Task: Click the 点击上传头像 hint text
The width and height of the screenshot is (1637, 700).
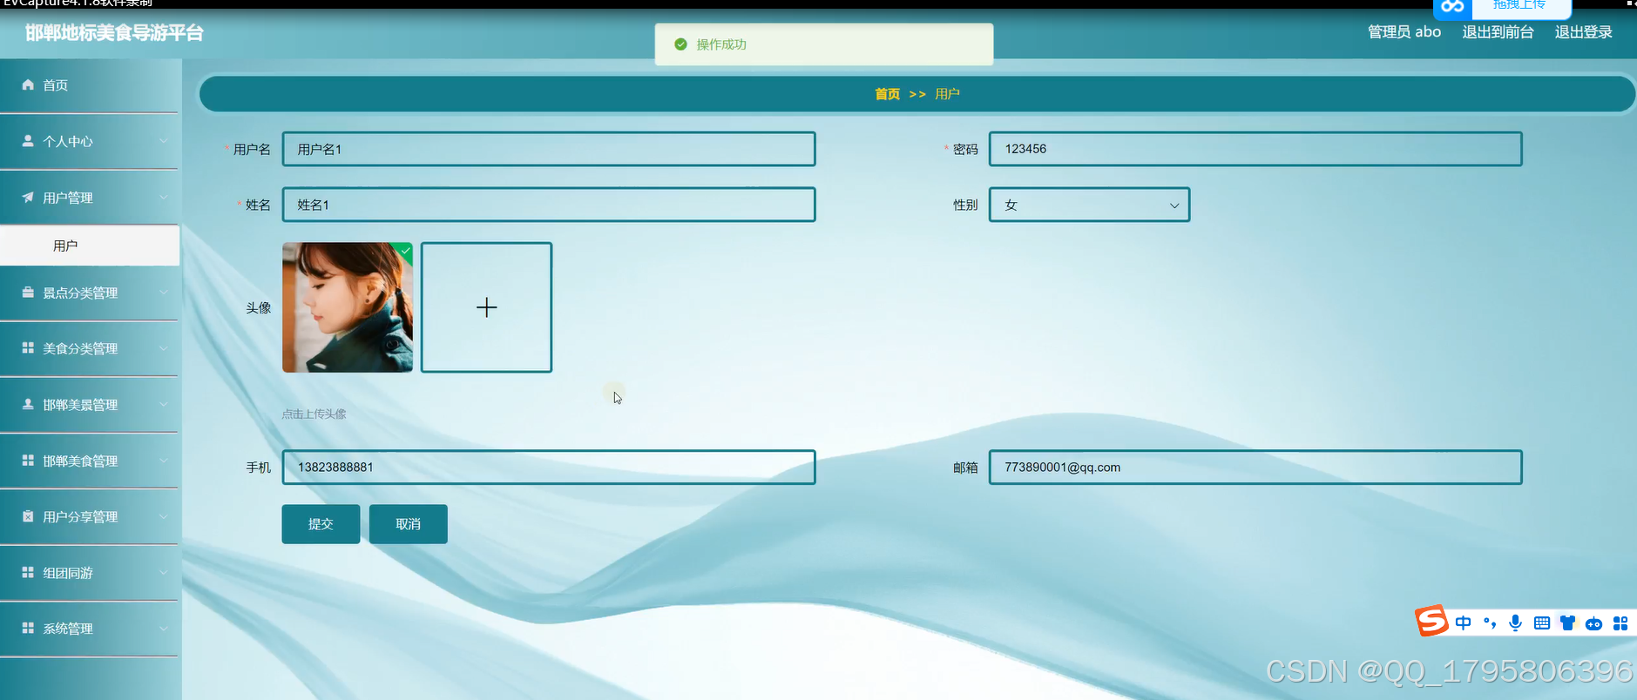Action: (x=314, y=414)
